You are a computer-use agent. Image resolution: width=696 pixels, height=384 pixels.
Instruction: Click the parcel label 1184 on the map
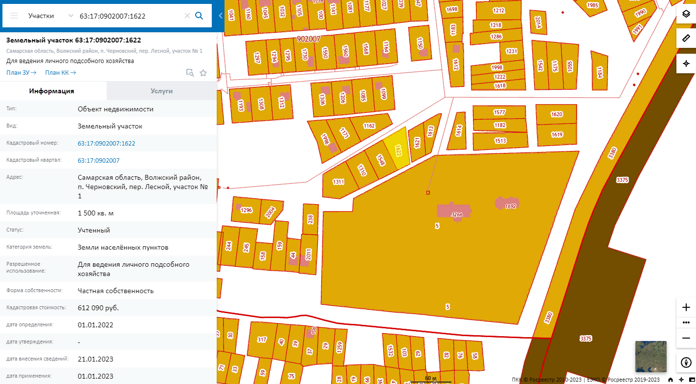600,73
